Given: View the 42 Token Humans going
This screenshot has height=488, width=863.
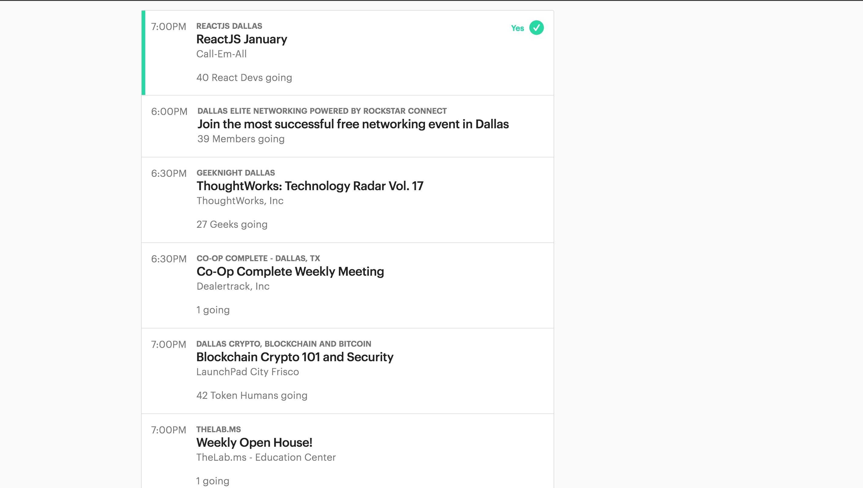Looking at the screenshot, I should tap(251, 395).
